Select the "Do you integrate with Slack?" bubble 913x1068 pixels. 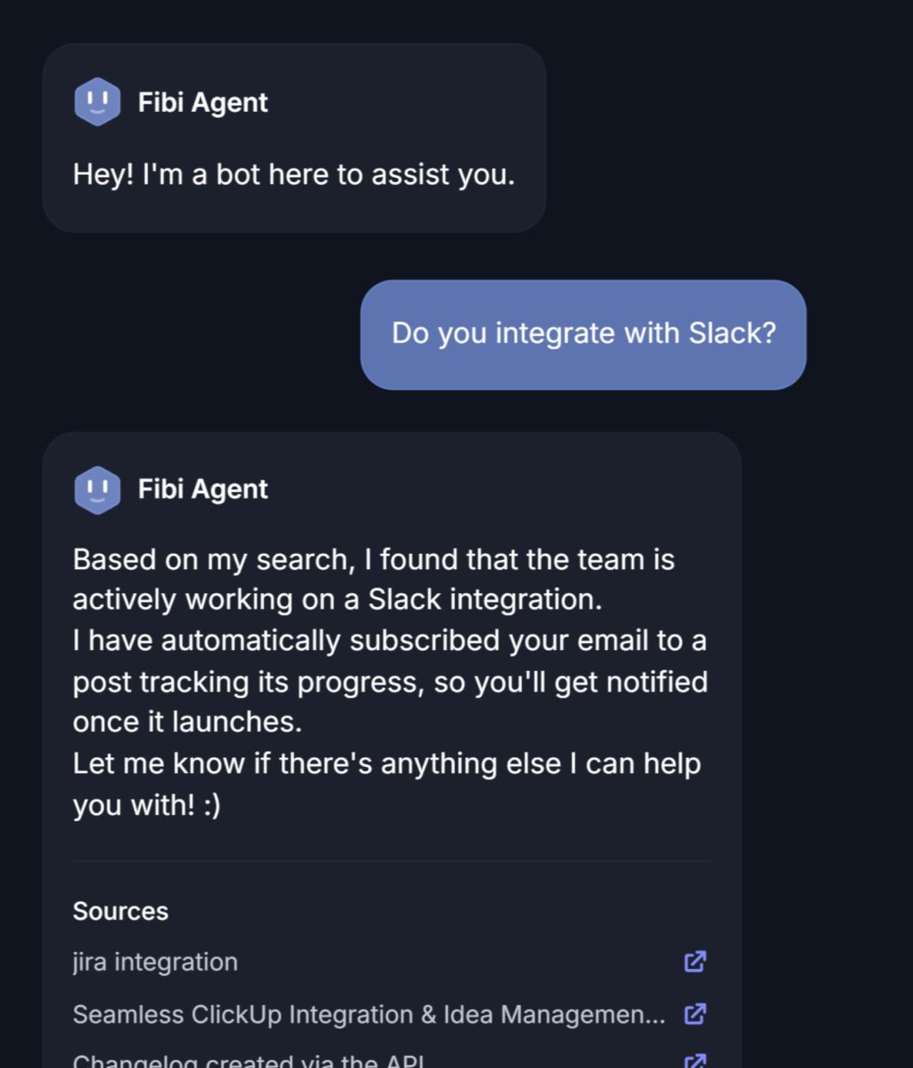(x=585, y=333)
